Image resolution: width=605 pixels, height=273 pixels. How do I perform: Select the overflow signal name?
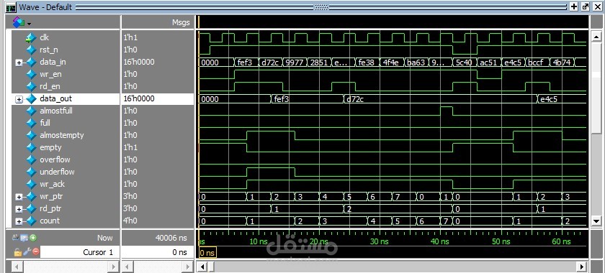[x=55, y=159]
